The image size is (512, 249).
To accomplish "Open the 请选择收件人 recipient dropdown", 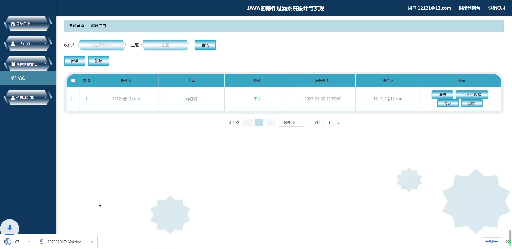I will pyautogui.click(x=102, y=45).
